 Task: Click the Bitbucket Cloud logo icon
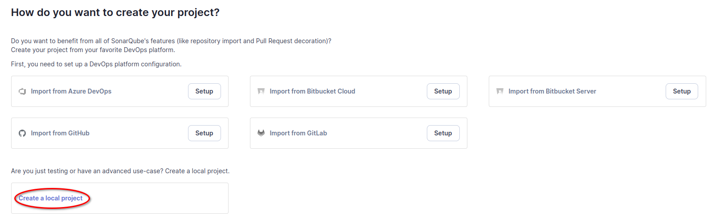point(261,91)
